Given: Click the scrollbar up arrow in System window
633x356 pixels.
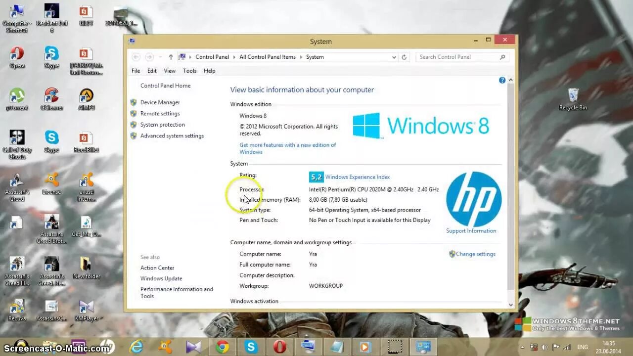Looking at the screenshot, I should 511,80.
